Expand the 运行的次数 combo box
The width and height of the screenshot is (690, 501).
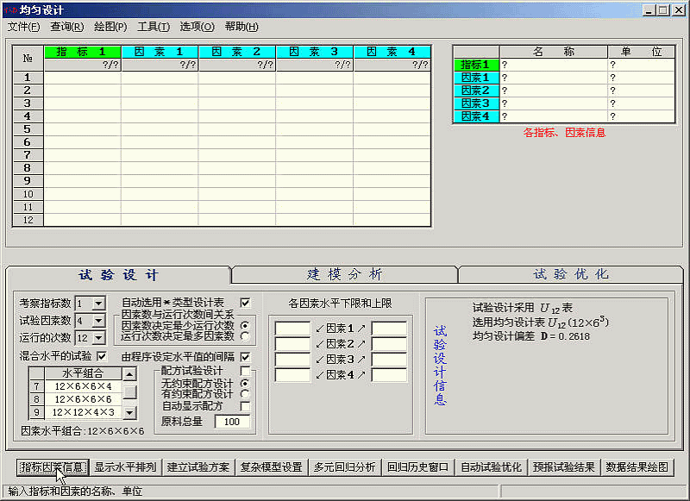(98, 338)
